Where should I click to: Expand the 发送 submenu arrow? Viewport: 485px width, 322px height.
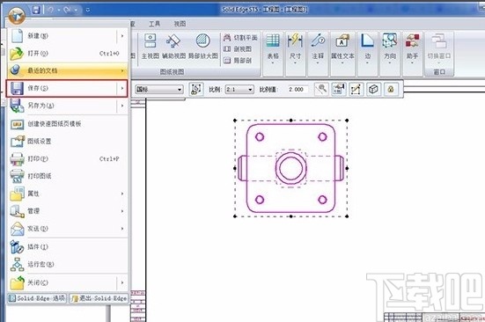click(x=122, y=229)
